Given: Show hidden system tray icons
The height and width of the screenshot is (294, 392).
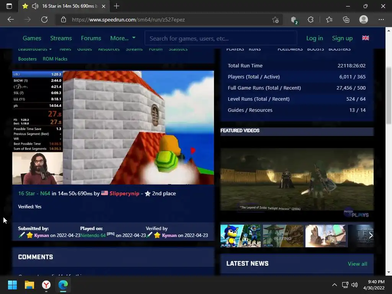Looking at the screenshot, I should [x=335, y=285].
